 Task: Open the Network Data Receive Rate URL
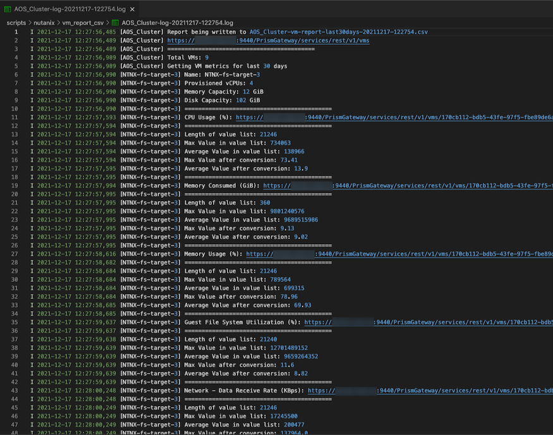point(430,391)
